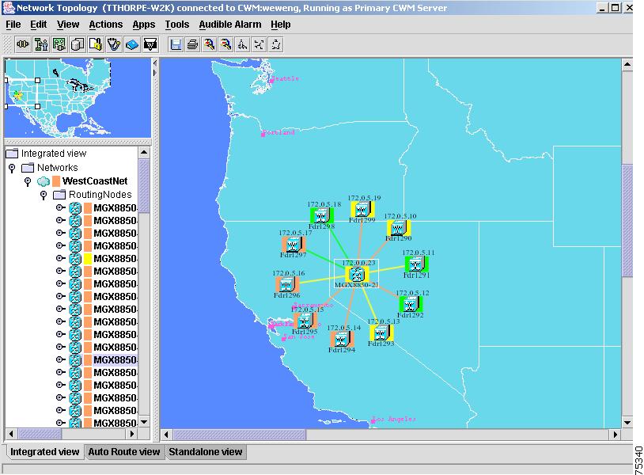Select feeder node Fdr1294 on the map
The width and height of the screenshot is (644, 475).
[x=342, y=340]
